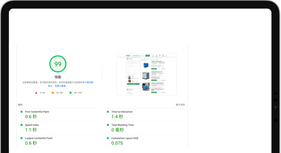This screenshot has height=153, width=281.
Task: Click the 指标 section heading
Action: coord(20,105)
